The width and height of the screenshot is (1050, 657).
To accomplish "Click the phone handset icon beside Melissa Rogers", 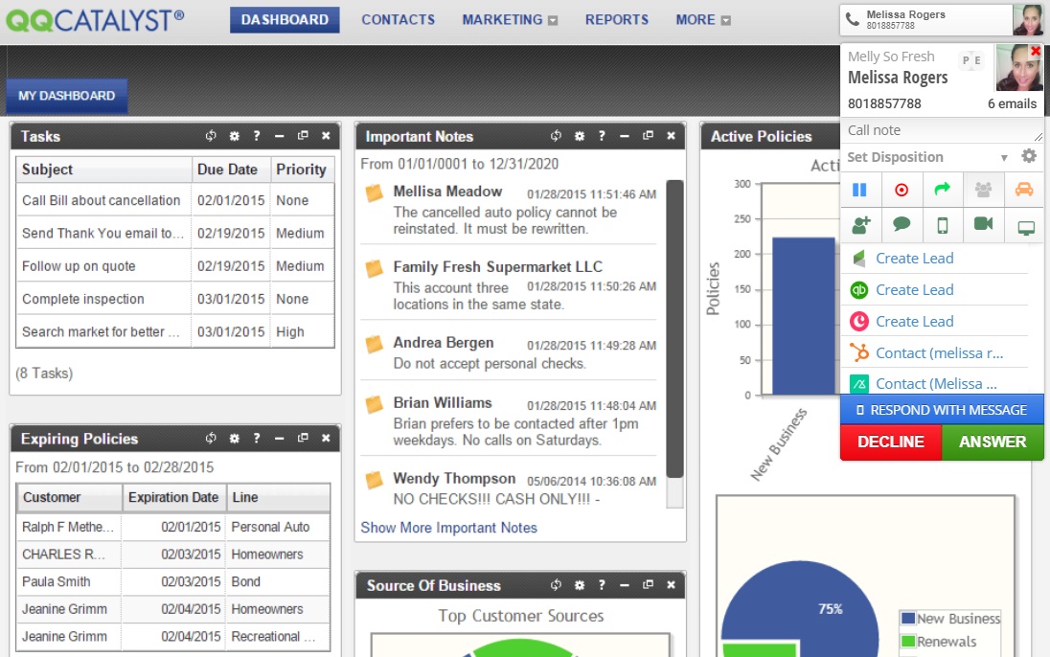I will (x=853, y=19).
